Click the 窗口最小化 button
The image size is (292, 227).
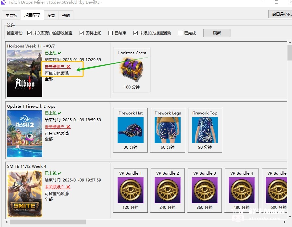coord(280,14)
